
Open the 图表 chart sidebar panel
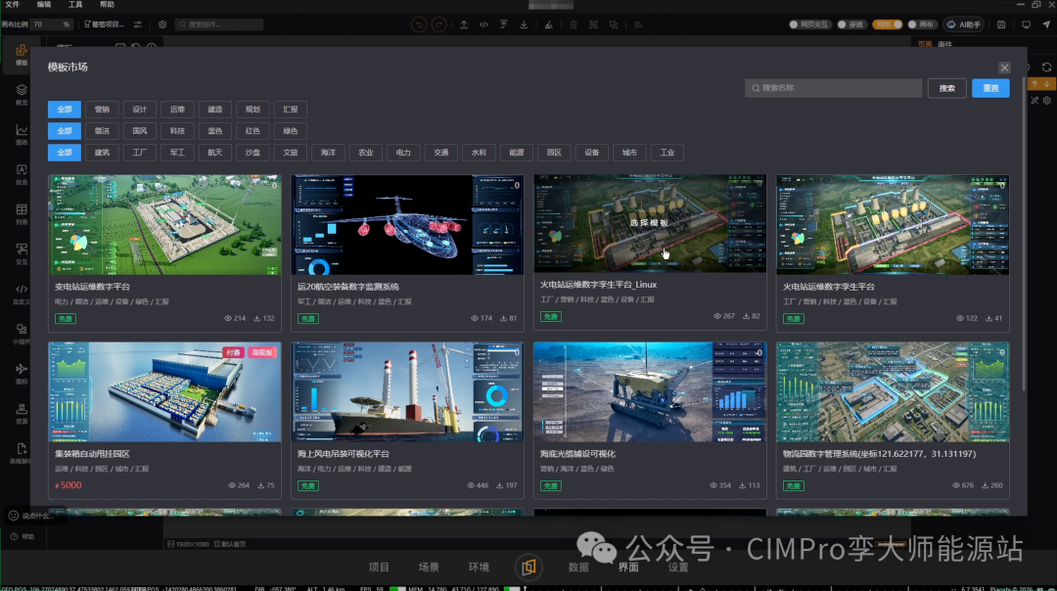22,134
